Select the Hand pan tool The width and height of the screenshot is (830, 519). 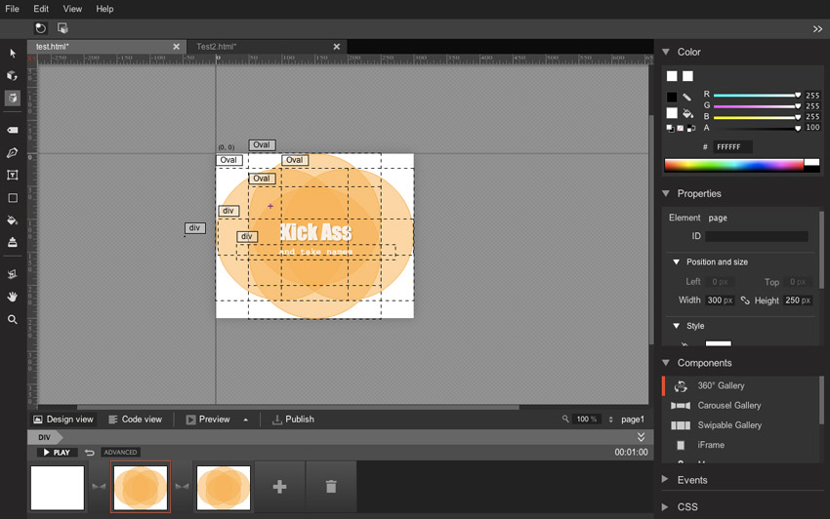(x=13, y=297)
